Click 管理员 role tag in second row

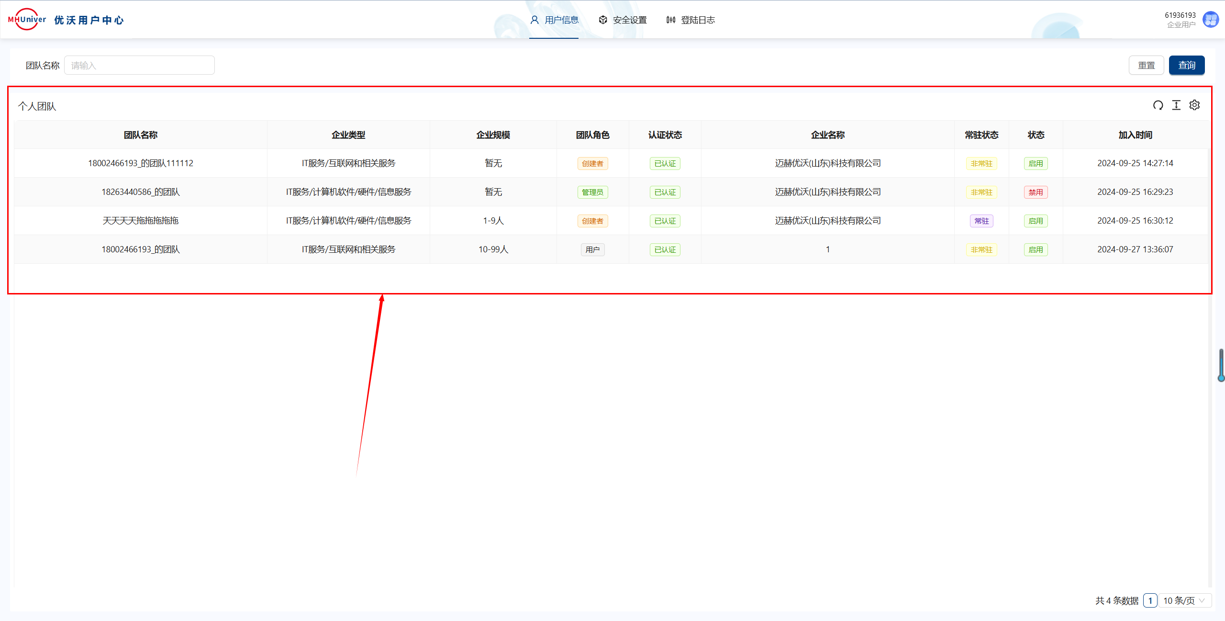pos(592,192)
